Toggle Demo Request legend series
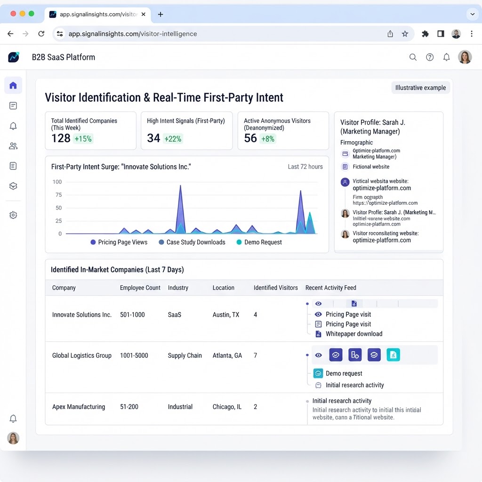 259,242
